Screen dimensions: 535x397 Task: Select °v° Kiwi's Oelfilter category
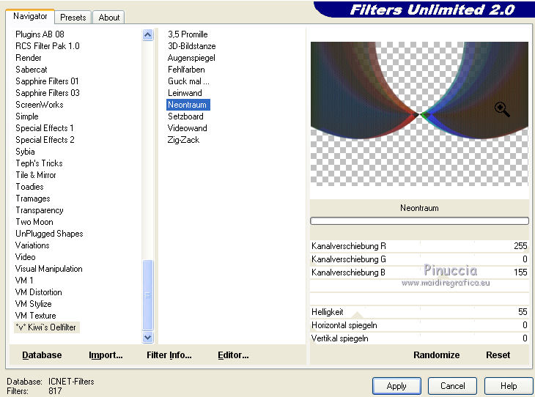46,327
